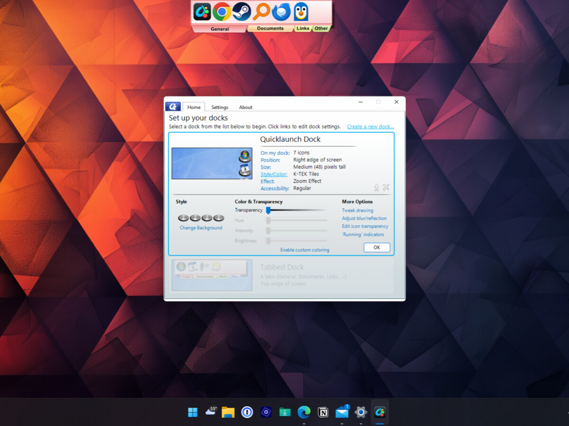Screen dimensions: 569x426
Task: Click the Create a new dock link
Action: [x=370, y=126]
